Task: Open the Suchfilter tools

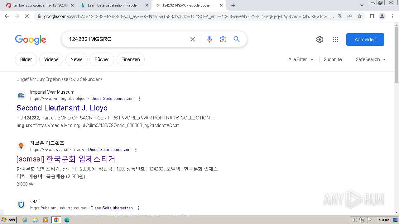Action: [334, 59]
